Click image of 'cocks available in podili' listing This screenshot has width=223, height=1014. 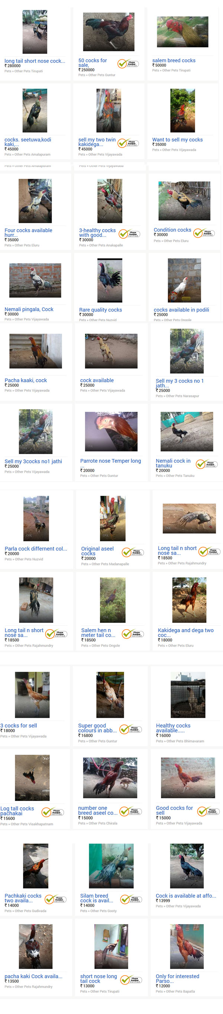point(184,280)
